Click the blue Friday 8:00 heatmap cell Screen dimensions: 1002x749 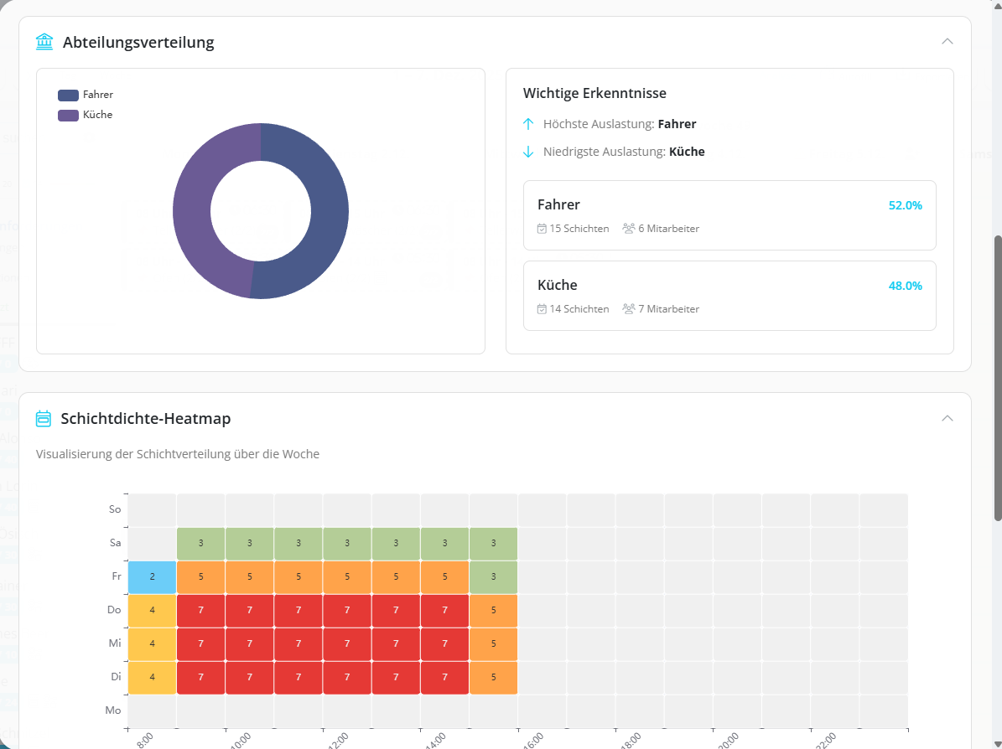(152, 577)
